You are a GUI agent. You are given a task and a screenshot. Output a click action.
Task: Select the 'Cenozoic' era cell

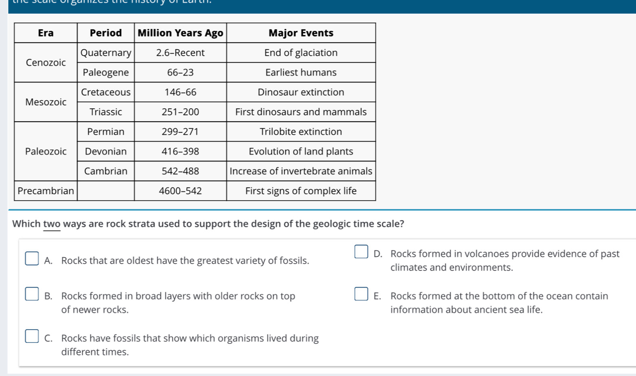(46, 63)
